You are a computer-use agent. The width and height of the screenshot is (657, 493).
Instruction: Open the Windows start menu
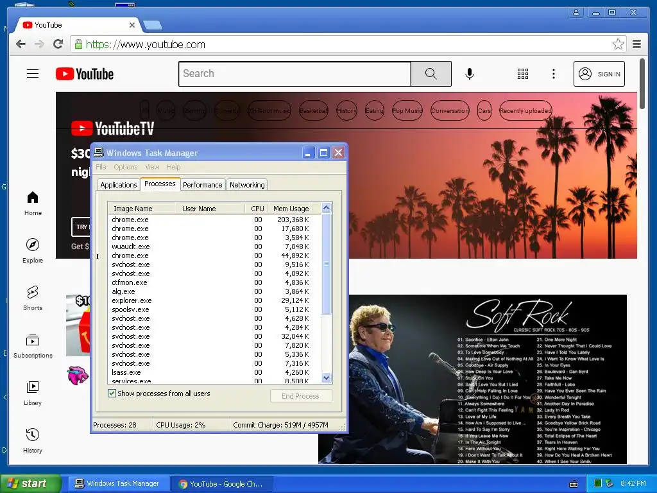[31, 484]
